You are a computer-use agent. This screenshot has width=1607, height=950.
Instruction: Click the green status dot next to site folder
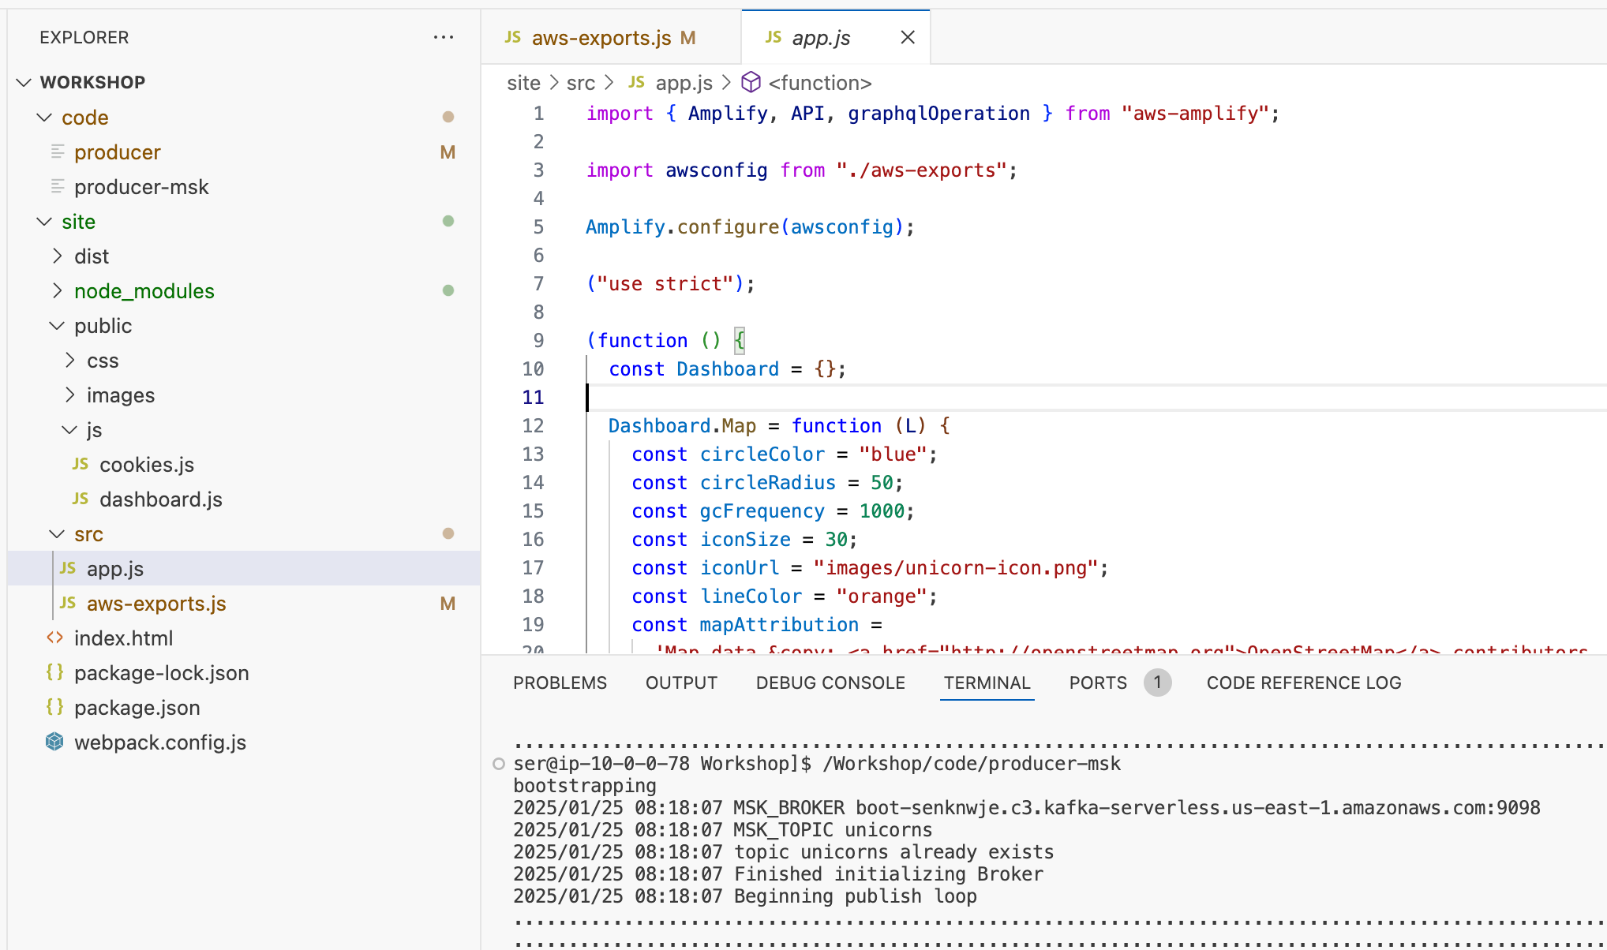pos(448,221)
